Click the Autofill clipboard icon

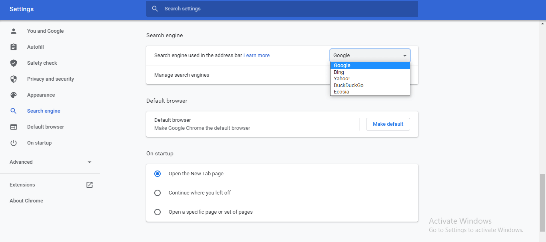click(14, 47)
